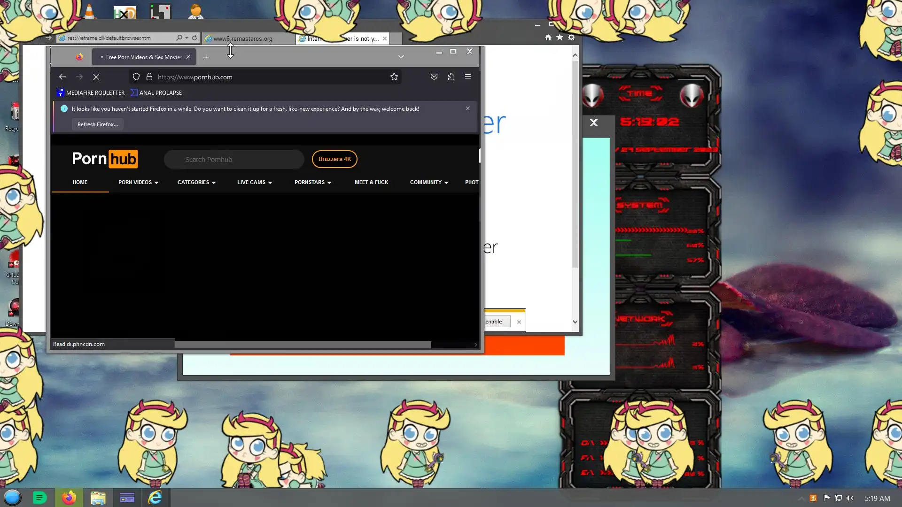
Task: Click the Firefox back arrow button
Action: pyautogui.click(x=62, y=77)
